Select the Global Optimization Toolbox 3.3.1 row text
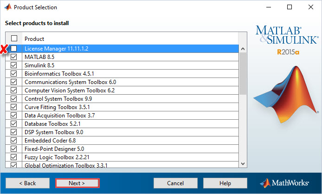Viewport: 322px width, 194px height. point(66,165)
